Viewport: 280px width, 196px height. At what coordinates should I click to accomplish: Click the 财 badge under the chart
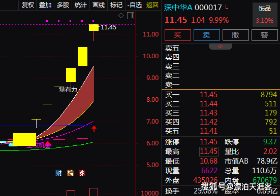pyautogui.click(x=58, y=173)
